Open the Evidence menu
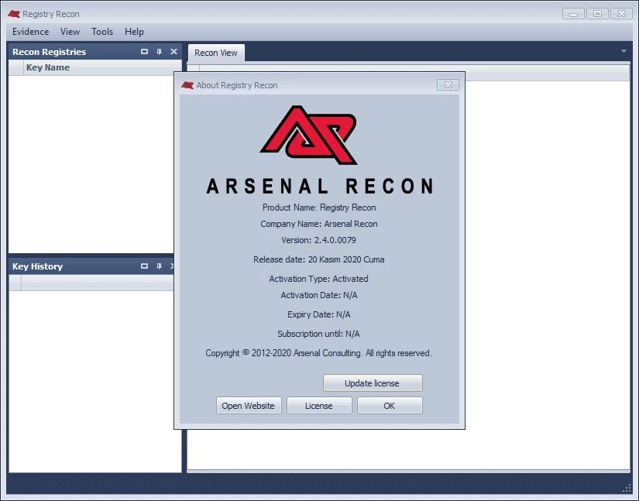The image size is (639, 501). [30, 32]
